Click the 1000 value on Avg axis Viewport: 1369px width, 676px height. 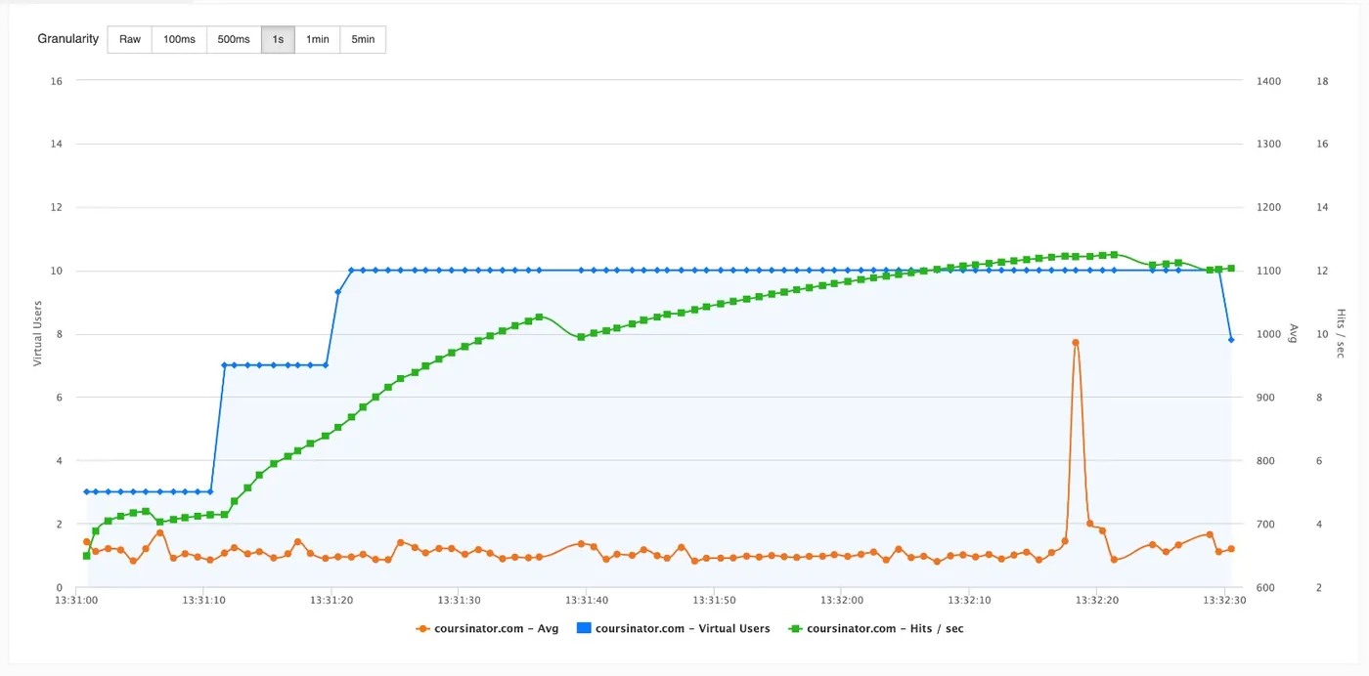pos(1268,334)
